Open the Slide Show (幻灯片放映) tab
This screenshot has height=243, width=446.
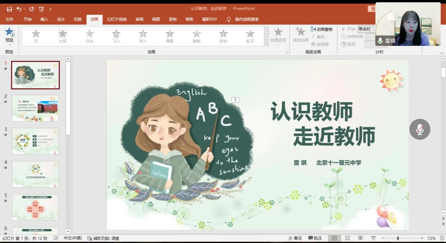pyautogui.click(x=117, y=19)
